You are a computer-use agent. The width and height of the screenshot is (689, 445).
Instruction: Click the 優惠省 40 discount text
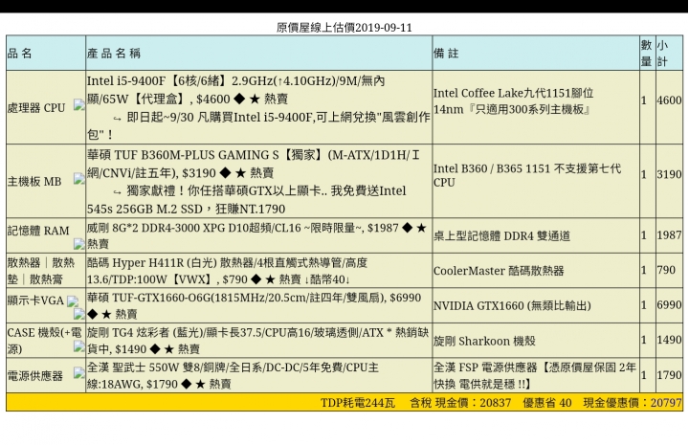[x=547, y=403]
